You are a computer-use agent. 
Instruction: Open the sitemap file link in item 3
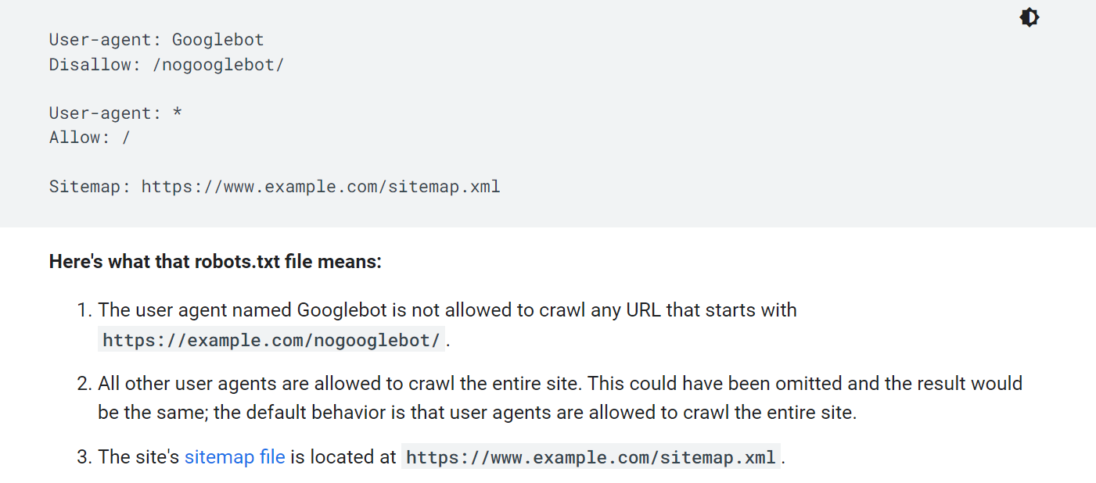click(234, 456)
